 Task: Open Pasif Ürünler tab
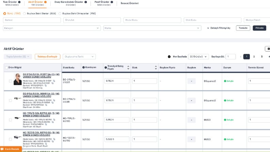point(104,3)
